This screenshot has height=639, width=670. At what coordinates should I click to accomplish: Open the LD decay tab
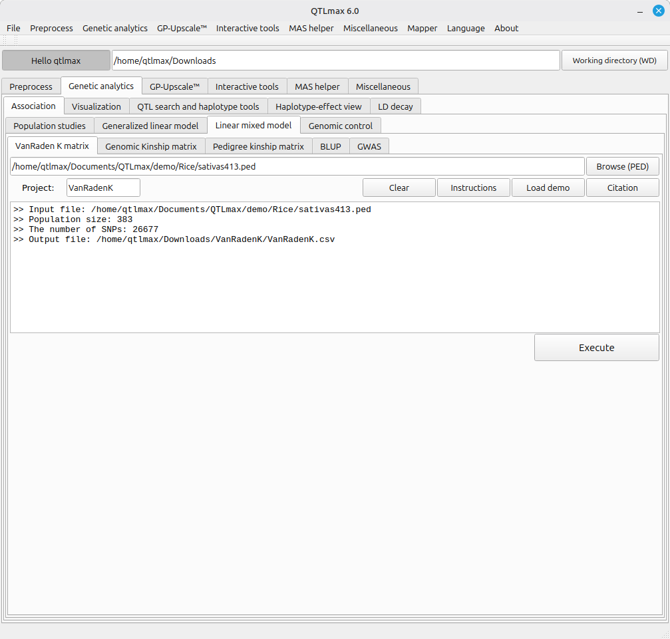click(395, 106)
